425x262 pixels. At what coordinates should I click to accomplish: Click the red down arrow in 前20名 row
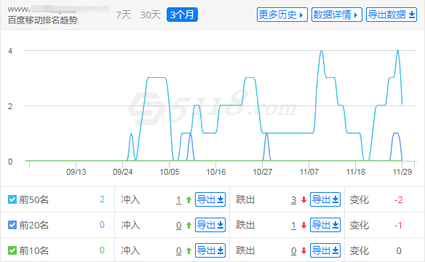[x=303, y=226]
